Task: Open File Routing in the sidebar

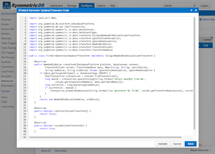Action: coord(8,57)
